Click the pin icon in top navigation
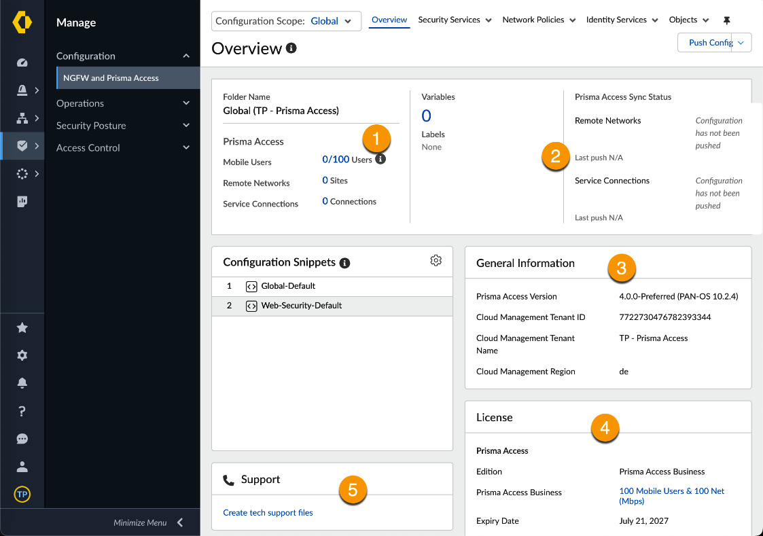Image resolution: width=763 pixels, height=536 pixels. pyautogui.click(x=726, y=20)
